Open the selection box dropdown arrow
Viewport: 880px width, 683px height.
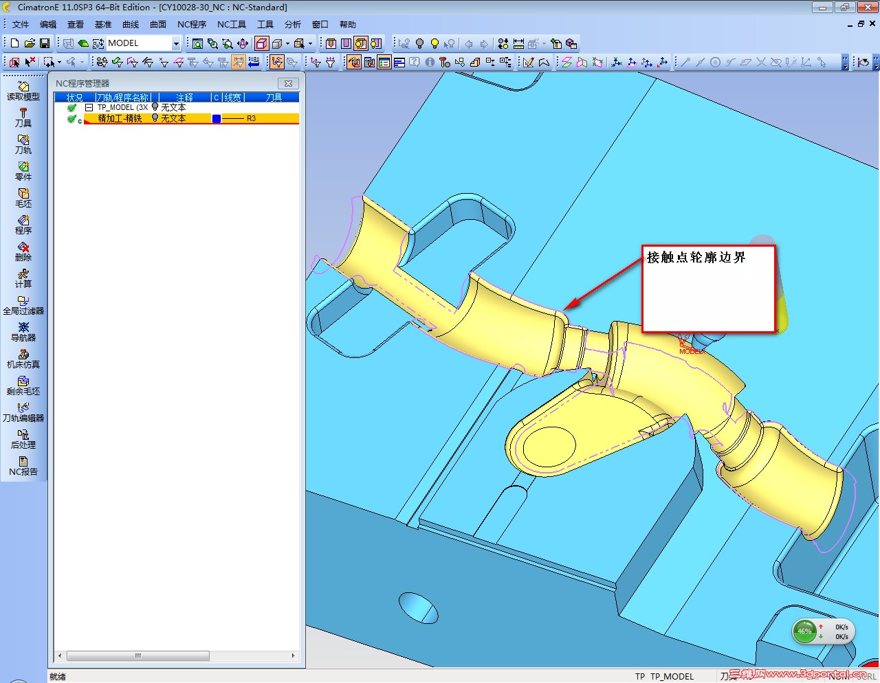(59, 62)
